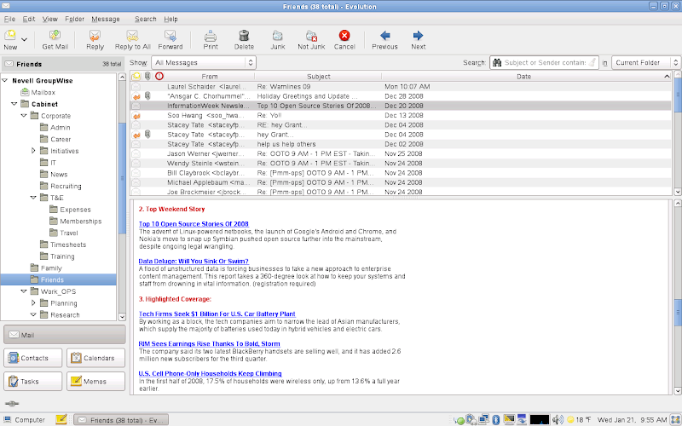The image size is (682, 426).
Task: Sort by the red importance column header
Action: [159, 76]
